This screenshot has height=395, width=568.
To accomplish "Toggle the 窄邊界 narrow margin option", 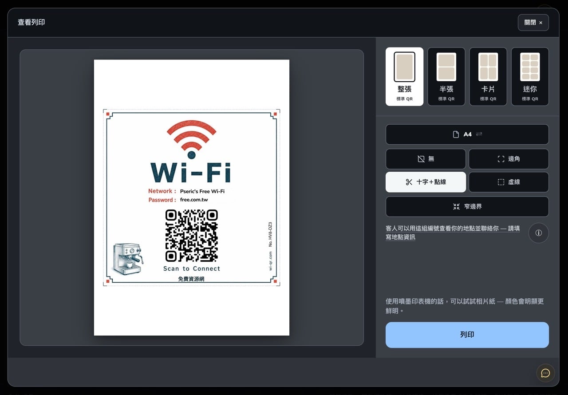I will [x=467, y=206].
